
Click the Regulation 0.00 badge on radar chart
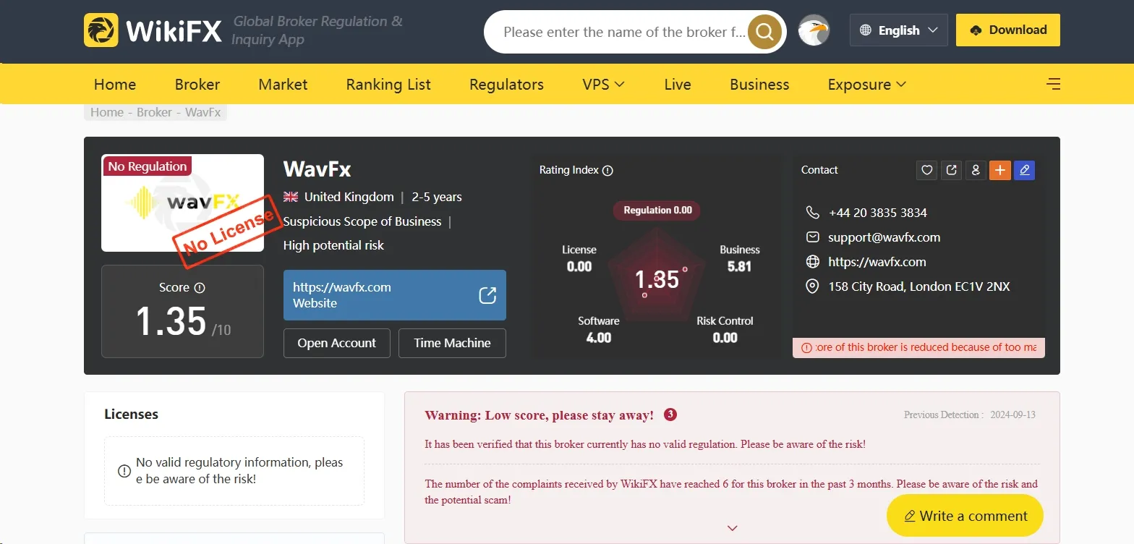[x=657, y=211]
